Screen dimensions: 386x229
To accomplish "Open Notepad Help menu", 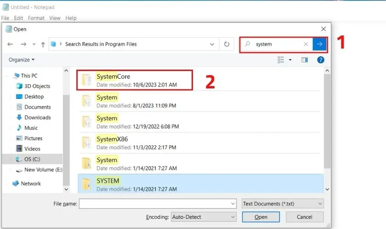I will (x=71, y=18).
